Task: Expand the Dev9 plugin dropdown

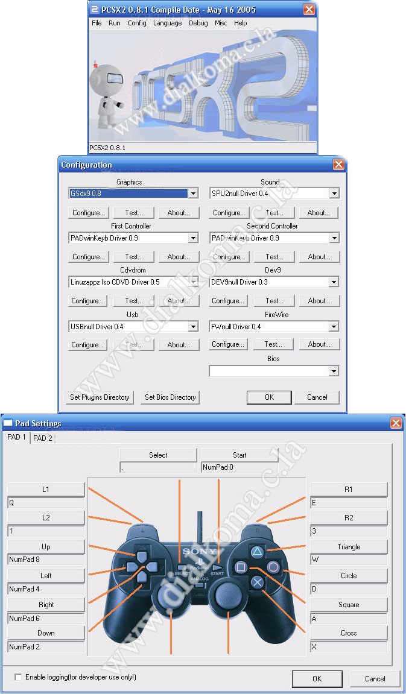Action: click(x=334, y=282)
